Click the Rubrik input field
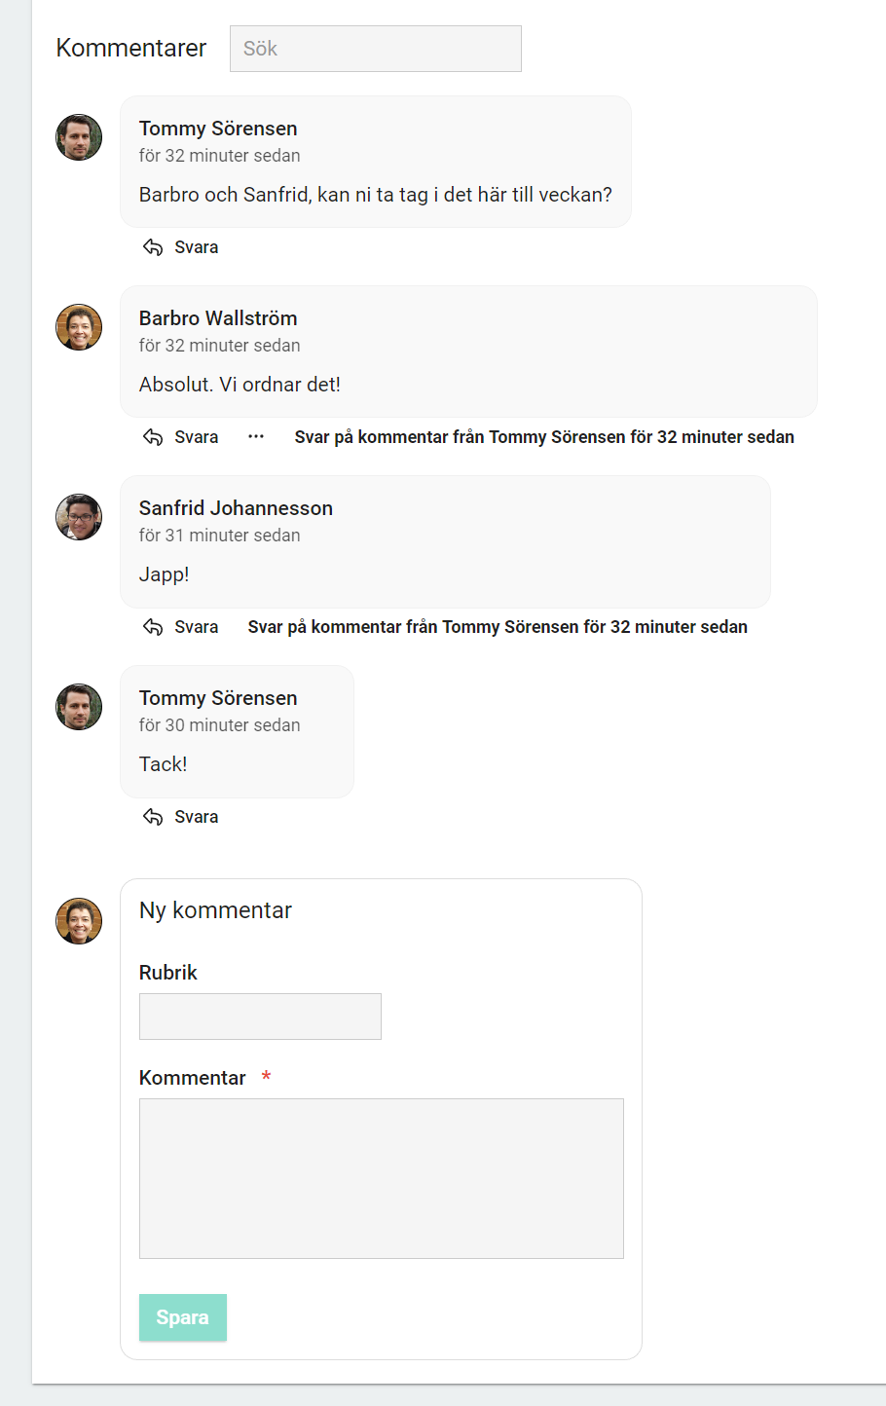Viewport: 886px width, 1406px height. (259, 1016)
